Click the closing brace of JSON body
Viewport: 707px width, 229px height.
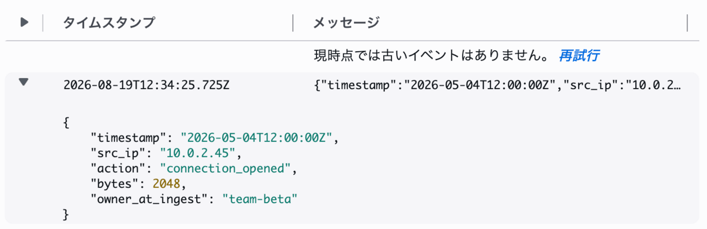[67, 214]
